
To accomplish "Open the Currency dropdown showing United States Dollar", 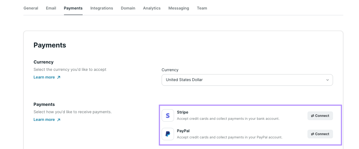I will pos(247,80).
